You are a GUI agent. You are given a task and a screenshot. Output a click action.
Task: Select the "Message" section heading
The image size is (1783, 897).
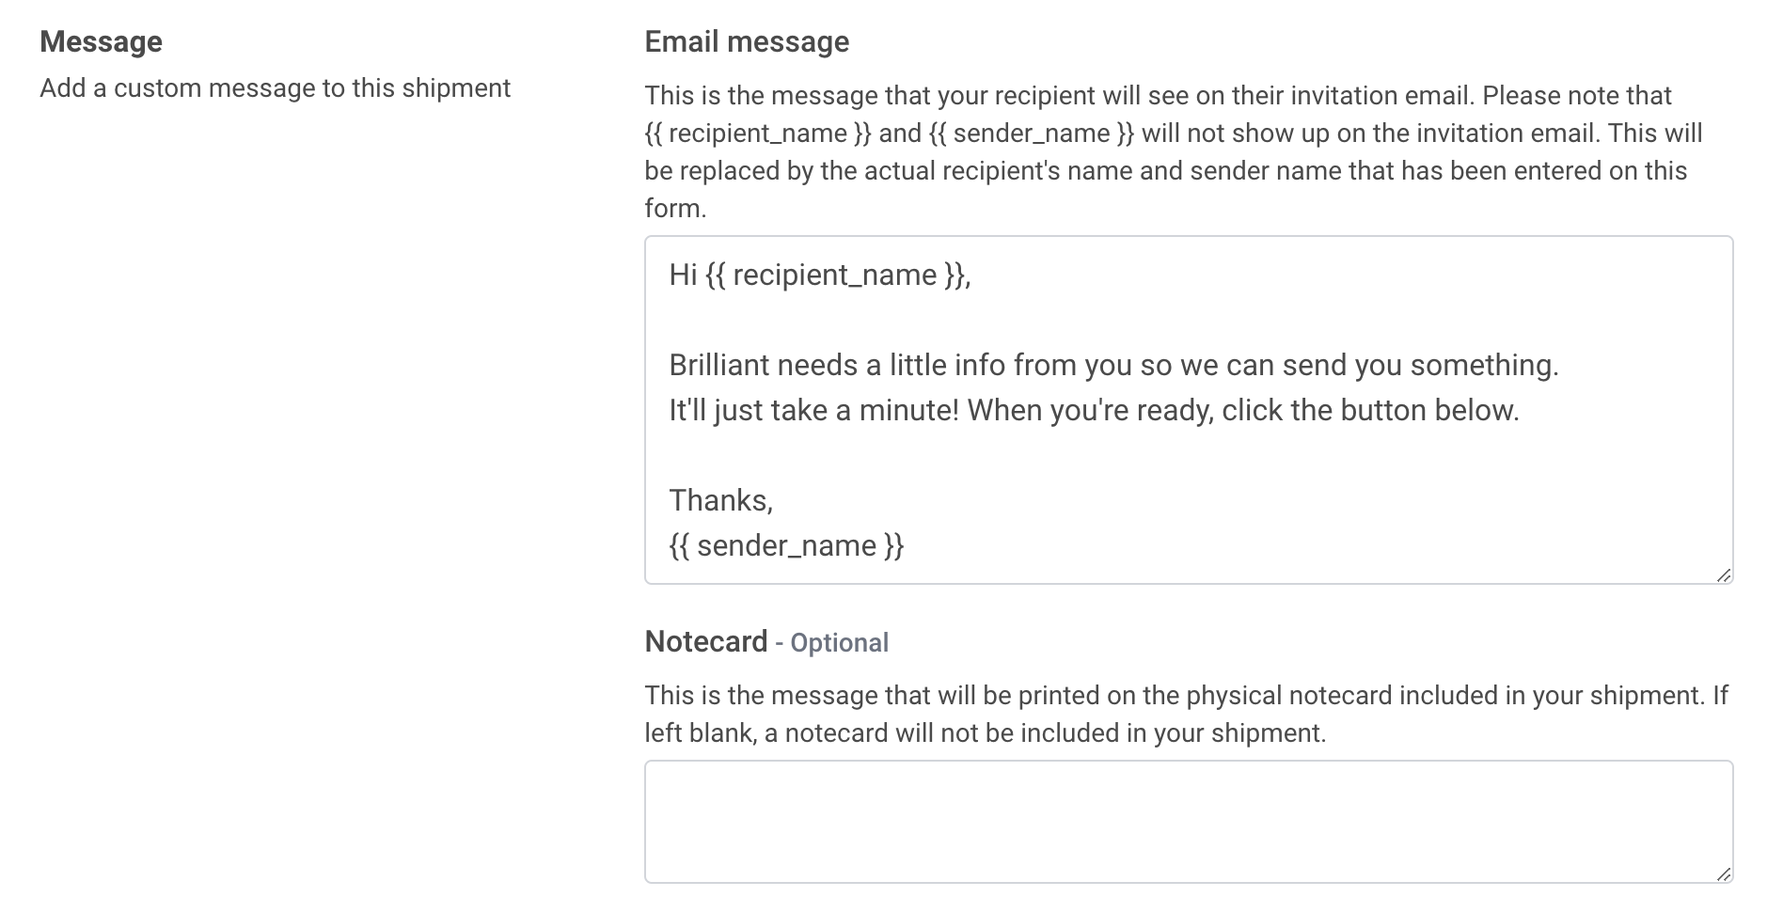click(x=101, y=41)
